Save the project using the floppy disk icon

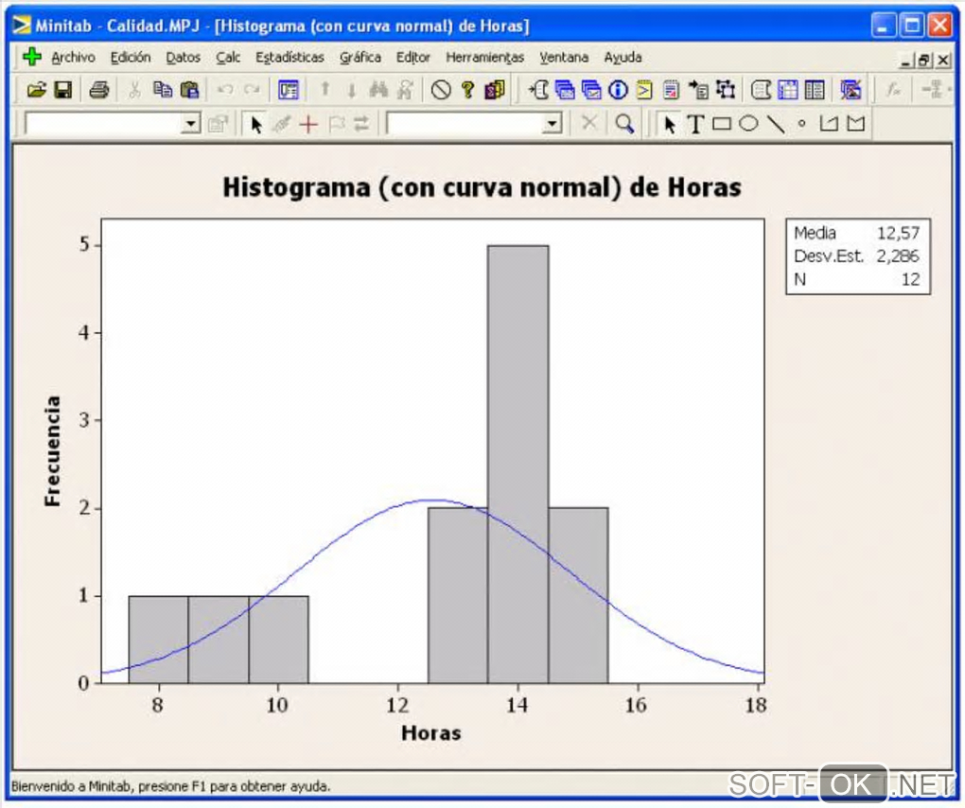tap(63, 90)
